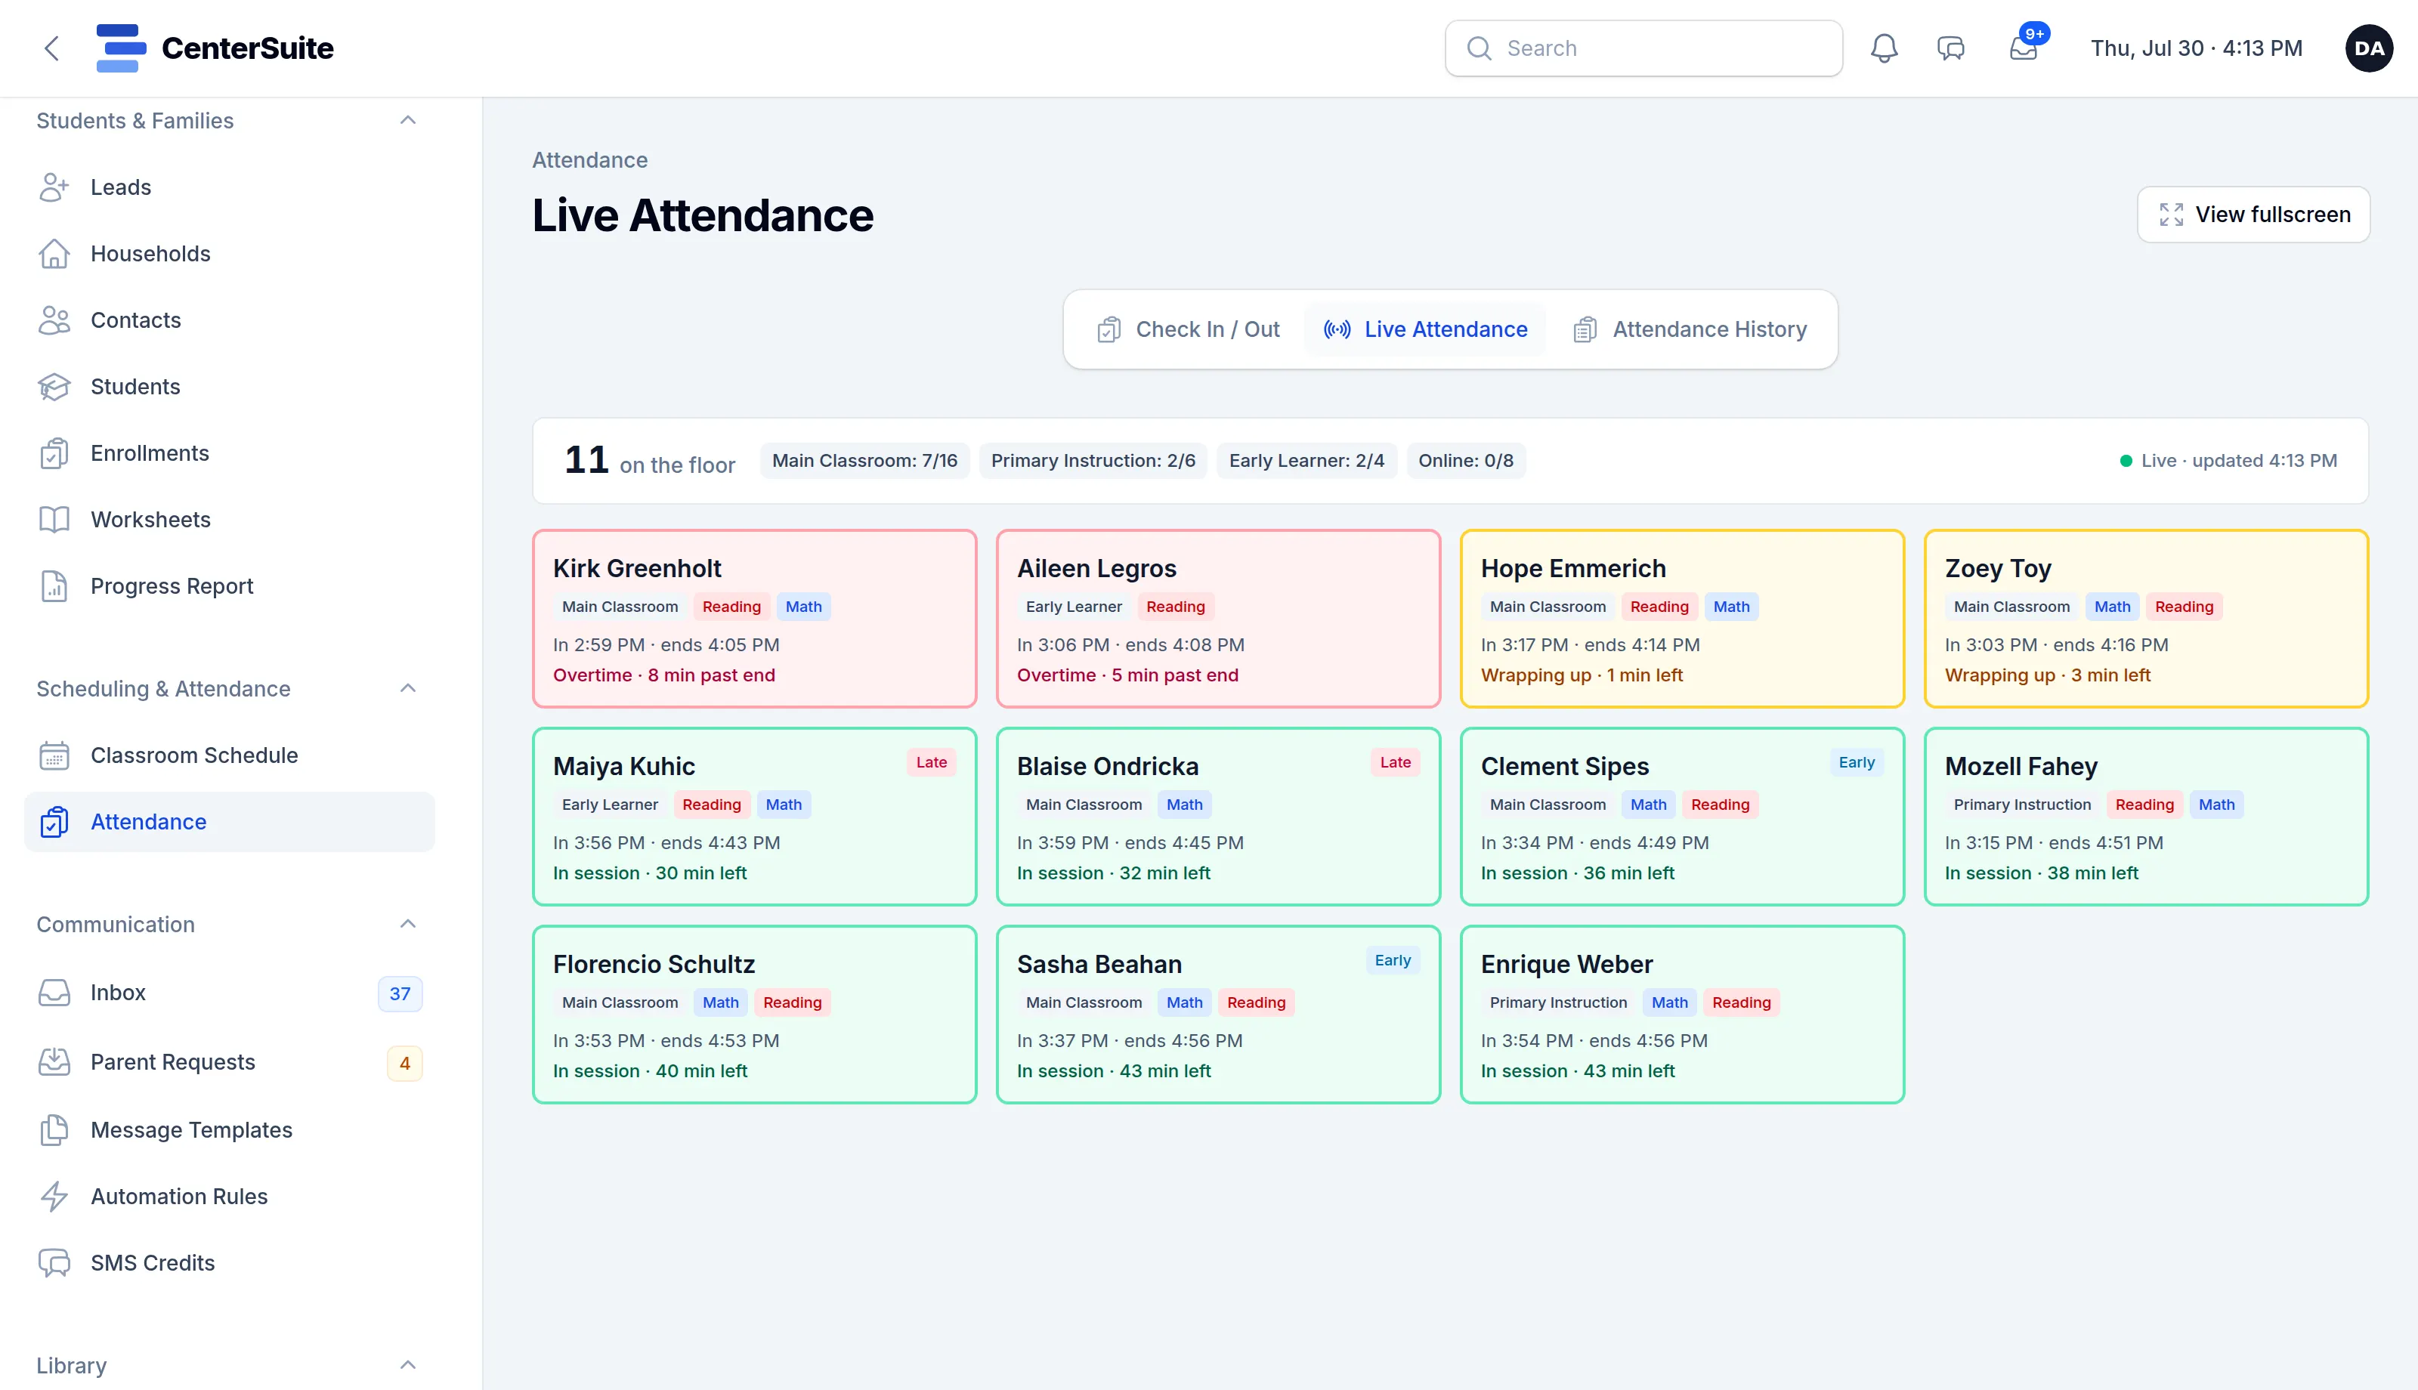
Task: Click the Parent Requests inbox icon
Action: point(54,1061)
